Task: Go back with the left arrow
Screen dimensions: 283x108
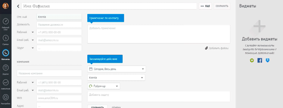Action: pos(18,6)
